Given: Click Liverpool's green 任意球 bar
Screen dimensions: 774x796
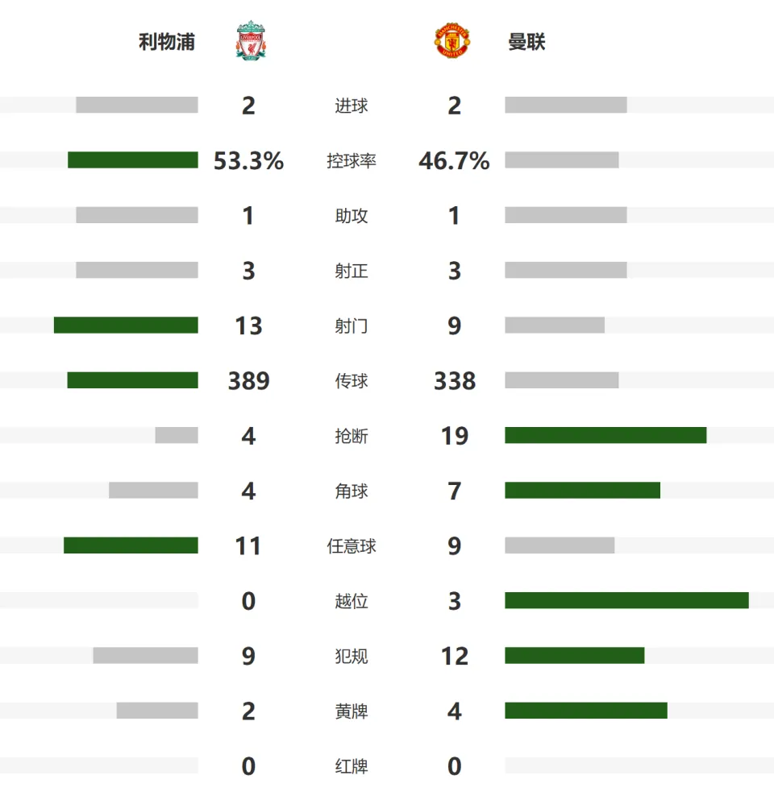Looking at the screenshot, I should 131,545.
